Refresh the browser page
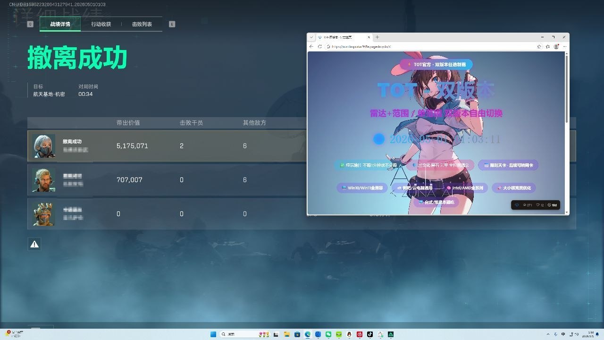Screen dimensions: 604x340 click(x=320, y=46)
